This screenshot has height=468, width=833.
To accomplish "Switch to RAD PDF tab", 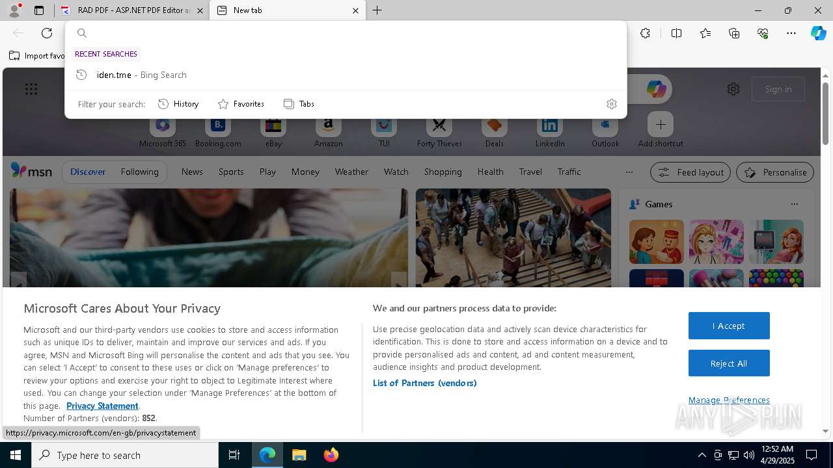I will 132,10.
